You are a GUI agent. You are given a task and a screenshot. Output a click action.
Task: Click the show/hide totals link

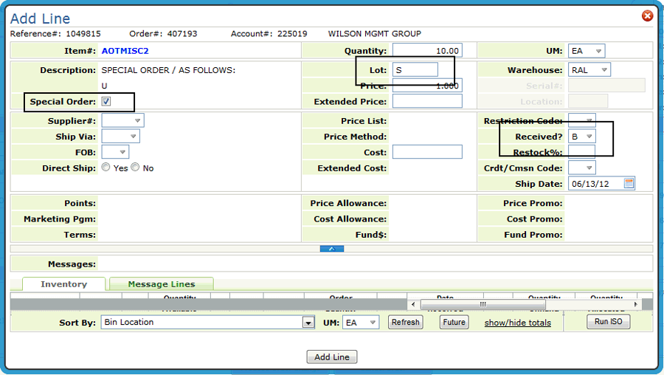click(x=517, y=323)
